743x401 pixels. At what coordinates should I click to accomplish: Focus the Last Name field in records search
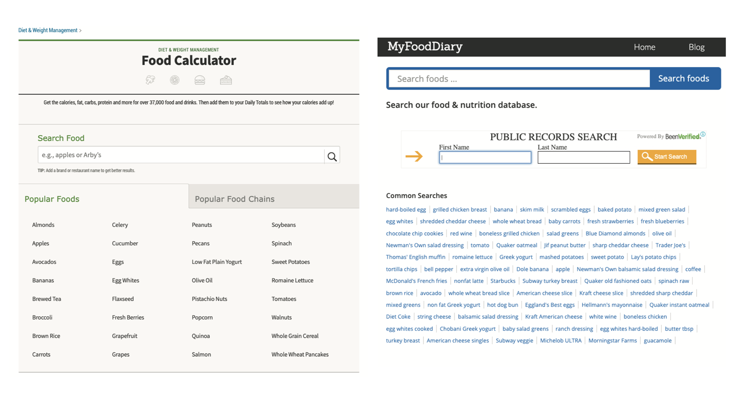584,157
